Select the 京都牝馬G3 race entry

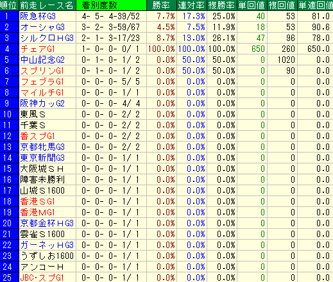coord(42,147)
